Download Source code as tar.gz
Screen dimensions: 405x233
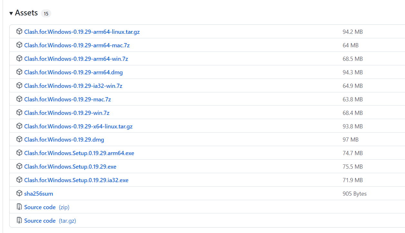tap(40, 221)
